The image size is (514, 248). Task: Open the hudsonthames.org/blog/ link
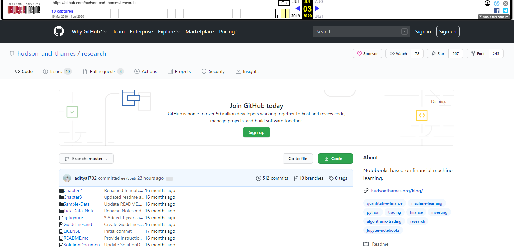397,191
